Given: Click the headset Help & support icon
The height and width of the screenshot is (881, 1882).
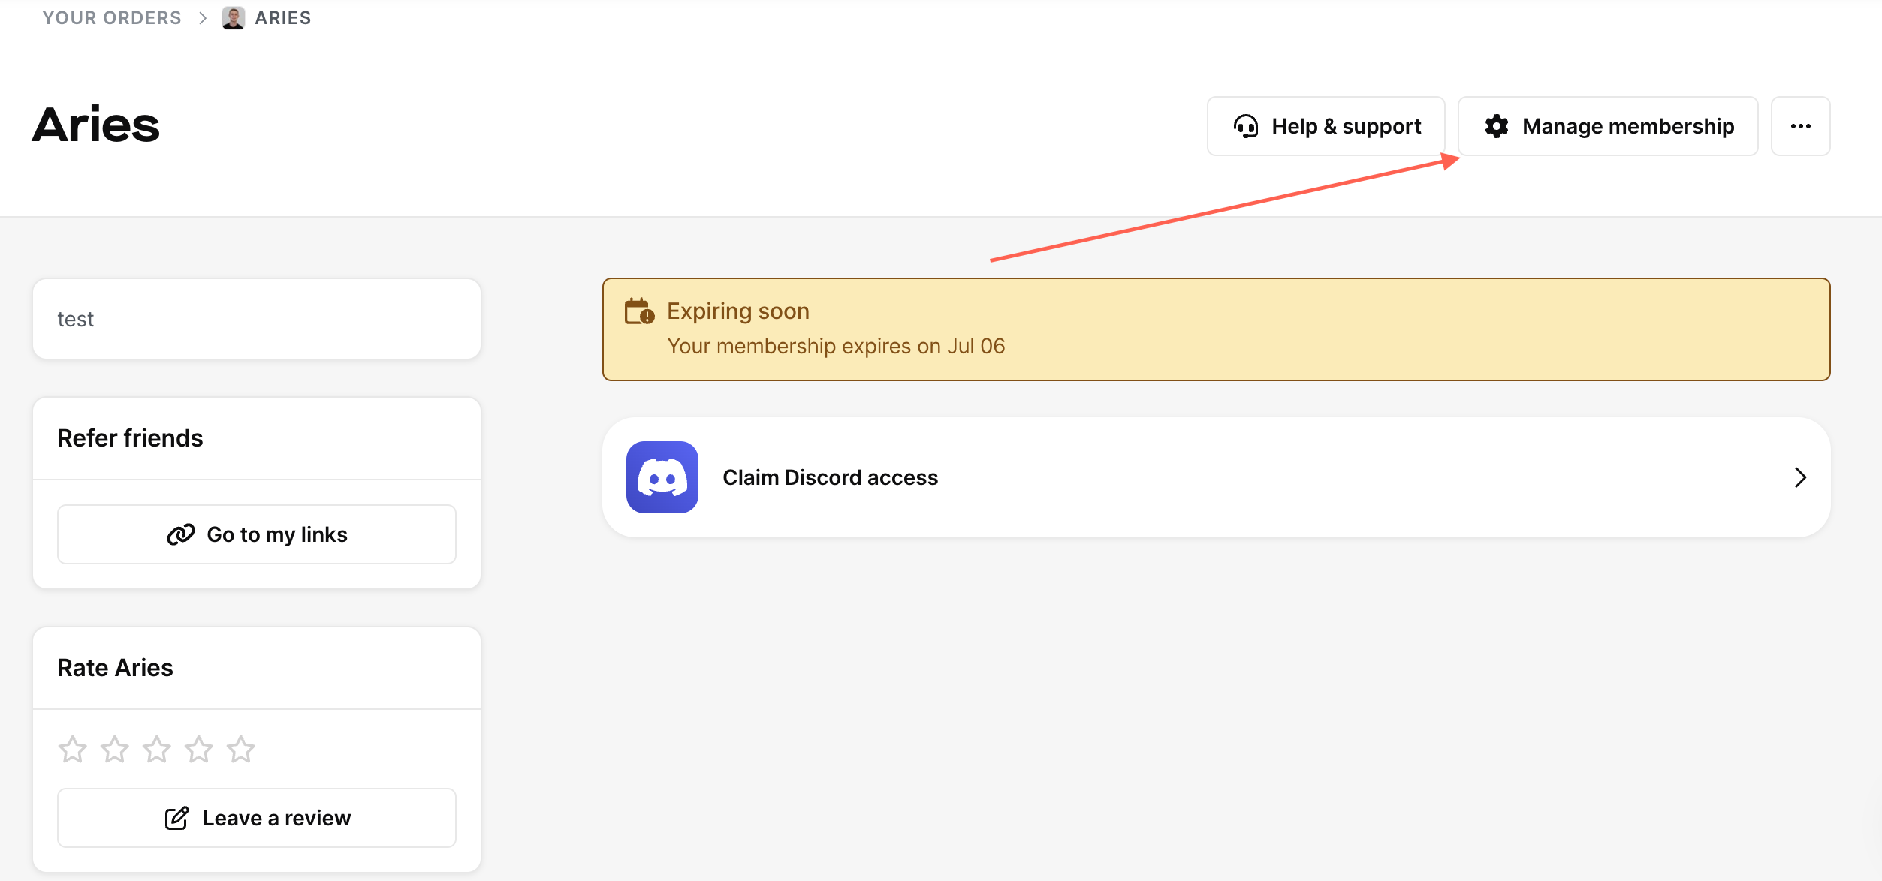Looking at the screenshot, I should [x=1245, y=126].
